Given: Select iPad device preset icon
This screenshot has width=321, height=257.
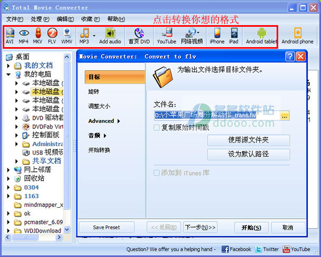Looking at the screenshot, I should 234,36.
